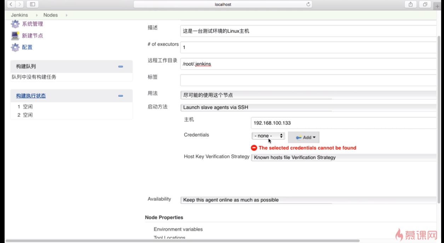Open the 配置 link
Image resolution: width=444 pixels, height=243 pixels.
(x=27, y=47)
